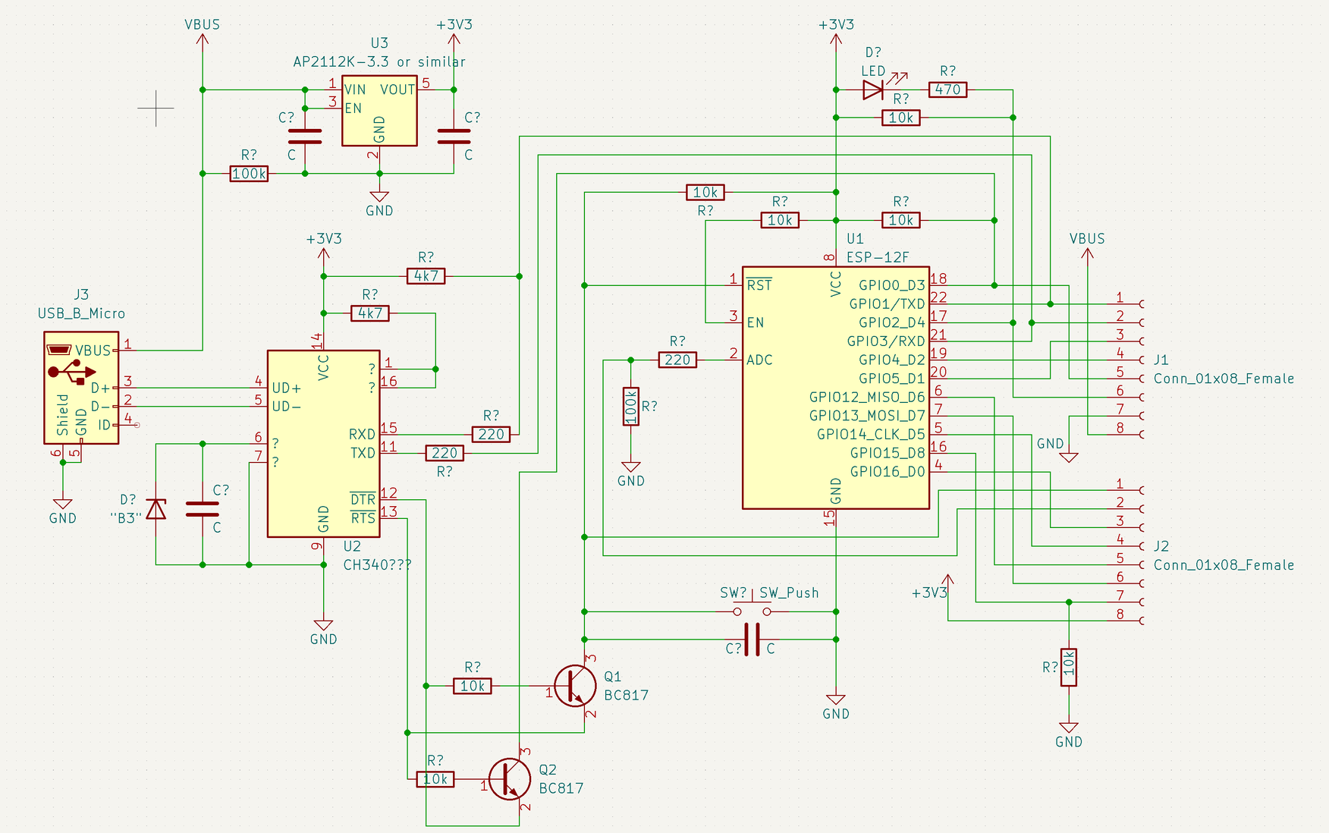Viewport: 1329px width, 833px height.
Task: Select the 10k resistor below the LED
Action: coord(900,118)
